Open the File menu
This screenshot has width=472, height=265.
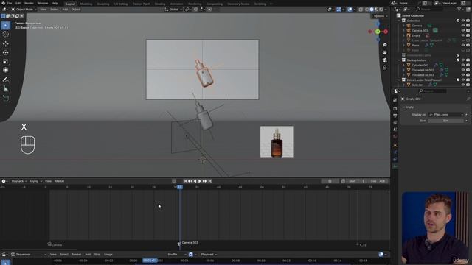(x=10, y=3)
